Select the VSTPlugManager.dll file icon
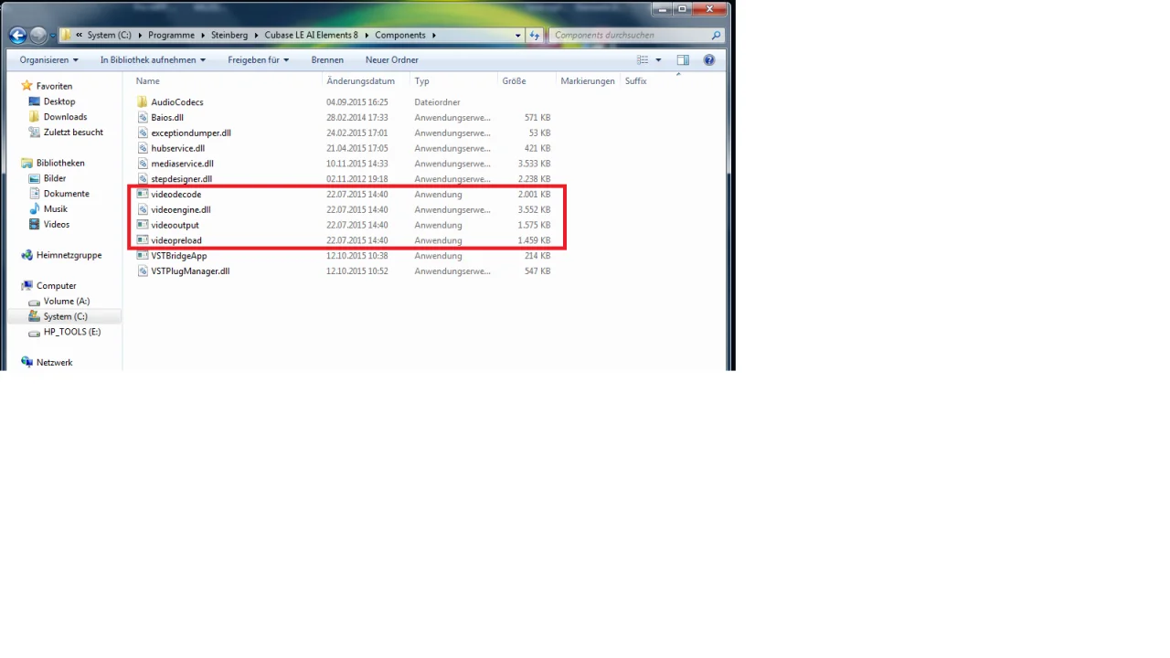The width and height of the screenshot is (1170, 658). [142, 271]
